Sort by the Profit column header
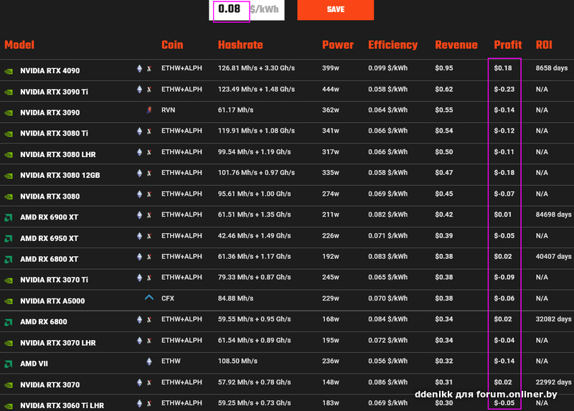This screenshot has width=574, height=411. click(x=508, y=44)
